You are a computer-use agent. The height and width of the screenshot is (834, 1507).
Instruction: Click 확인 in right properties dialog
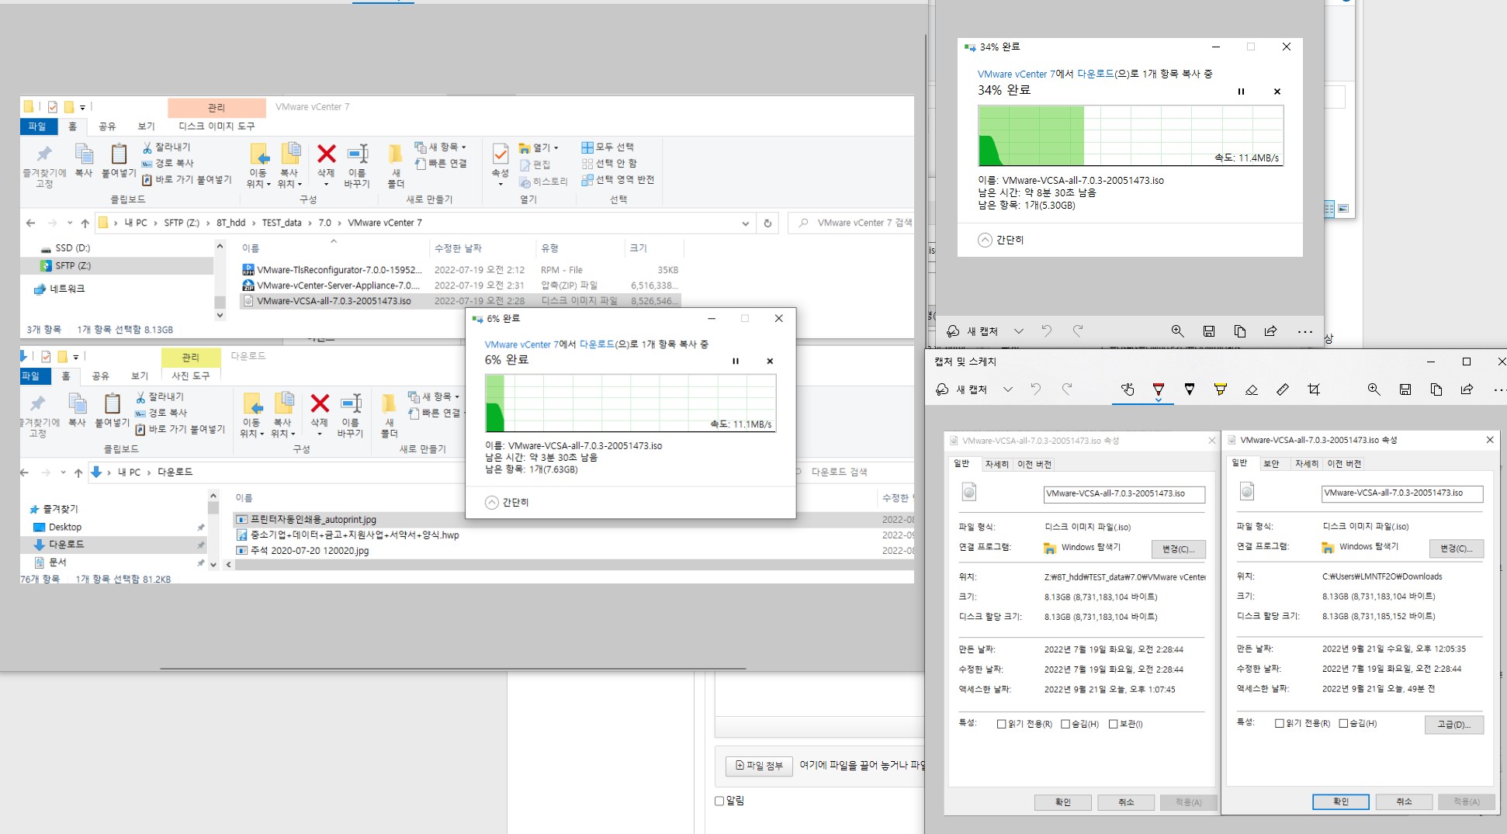click(1340, 801)
